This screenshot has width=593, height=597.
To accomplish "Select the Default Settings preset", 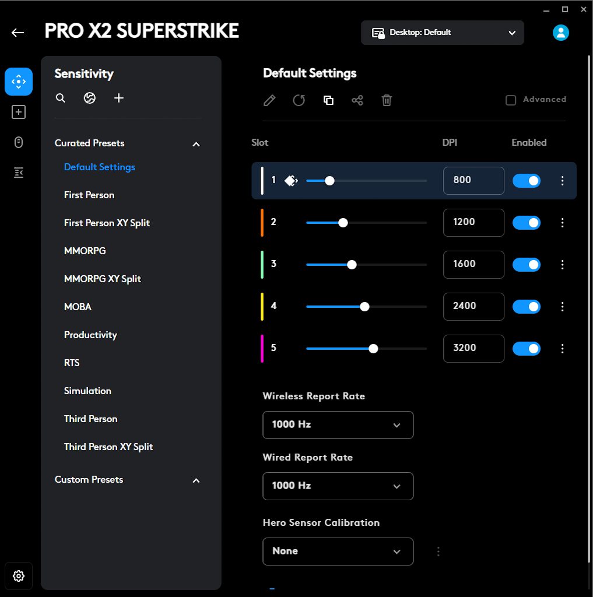I will coord(99,167).
